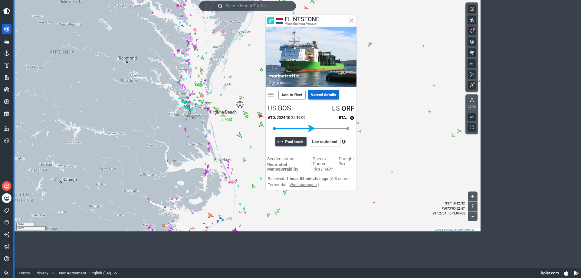Click the Google Play store icon

[x=576, y=273]
